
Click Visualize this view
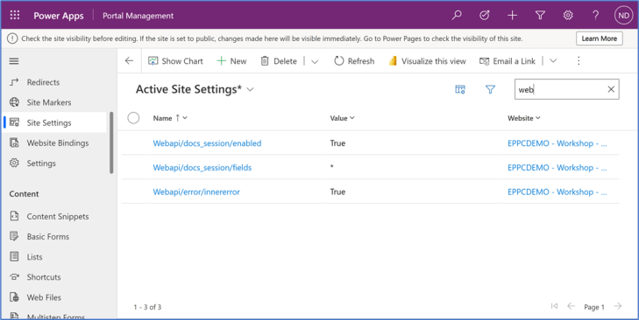[x=427, y=61]
